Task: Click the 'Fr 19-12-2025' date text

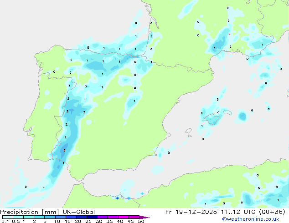Action: [191, 212]
